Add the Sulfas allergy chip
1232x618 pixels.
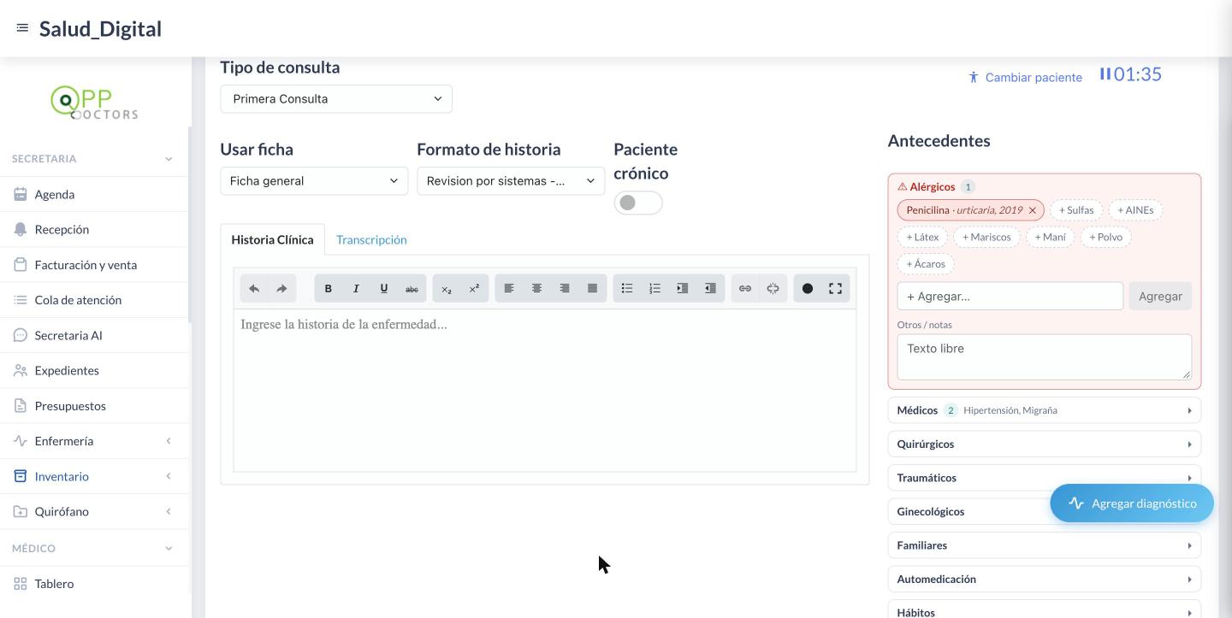[x=1076, y=210]
